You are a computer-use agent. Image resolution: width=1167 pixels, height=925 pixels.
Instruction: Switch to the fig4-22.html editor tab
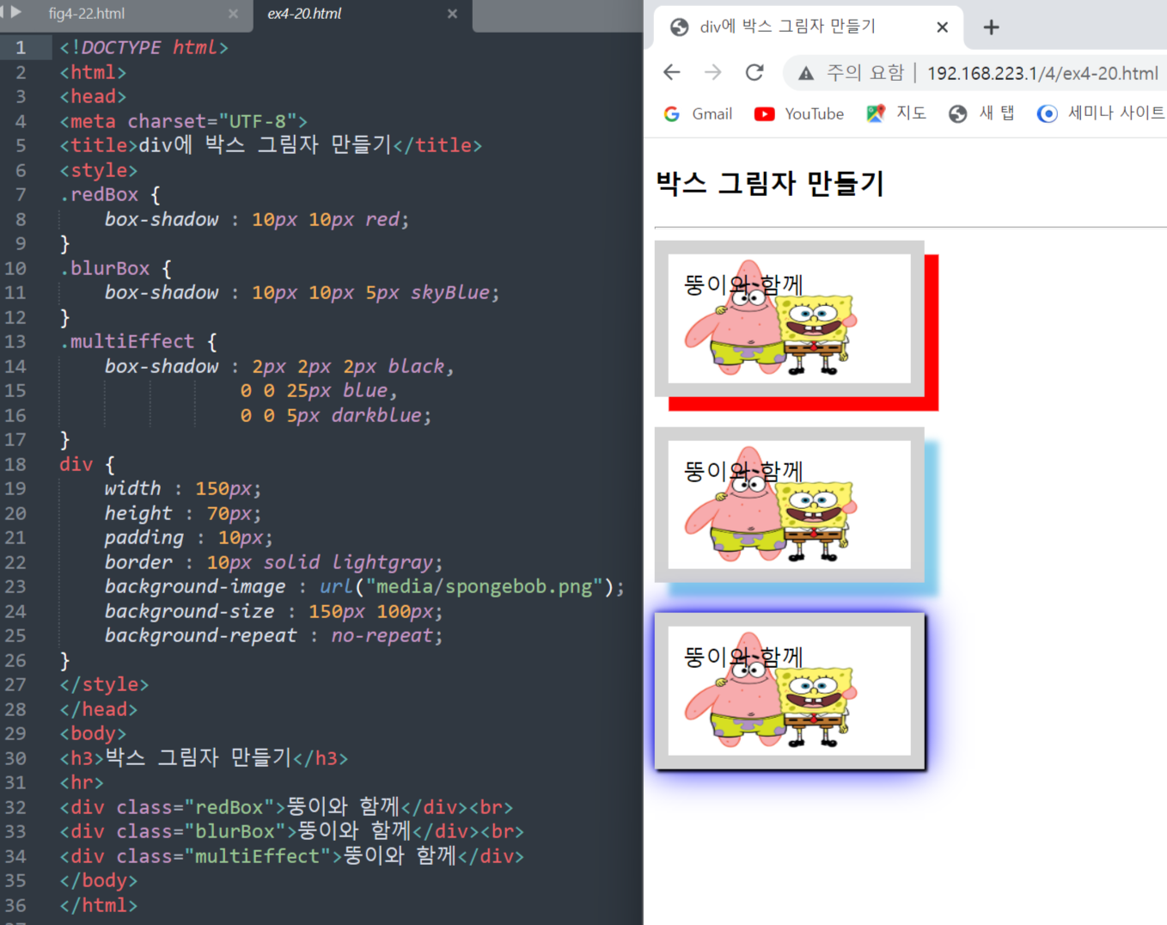86,14
